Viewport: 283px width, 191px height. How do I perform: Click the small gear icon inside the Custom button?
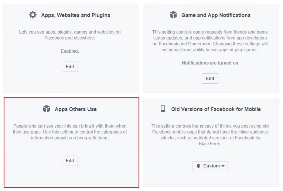[x=198, y=166]
